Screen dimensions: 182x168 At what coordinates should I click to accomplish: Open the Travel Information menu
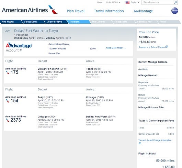pyautogui.click(x=109, y=11)
